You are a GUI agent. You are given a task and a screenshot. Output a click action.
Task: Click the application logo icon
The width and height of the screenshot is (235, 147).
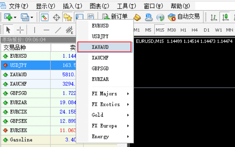point(3,6)
